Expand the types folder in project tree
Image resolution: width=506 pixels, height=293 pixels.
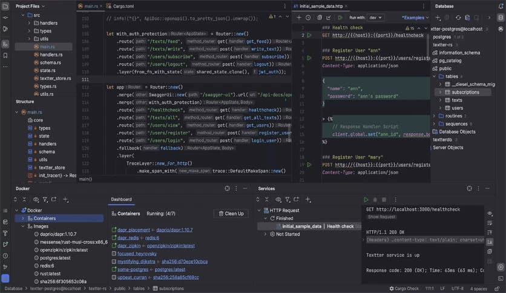[29, 31]
